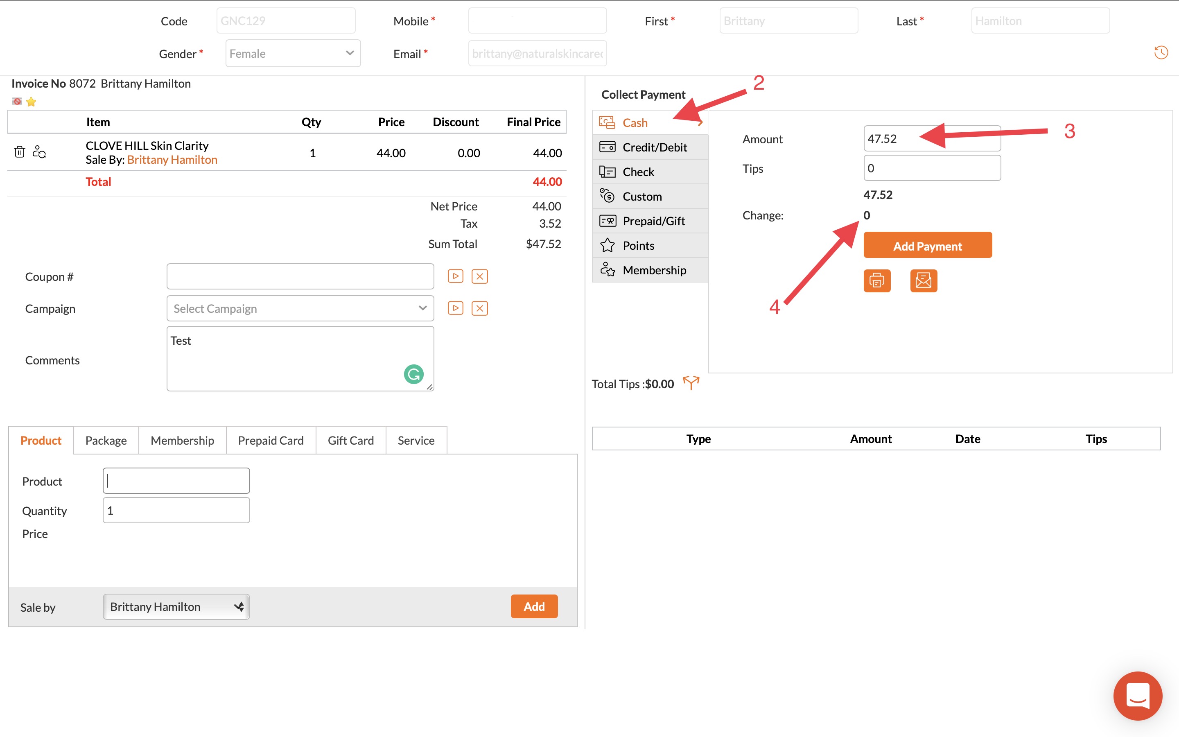The width and height of the screenshot is (1179, 737).
Task: Email the invoice receipt
Action: [924, 281]
